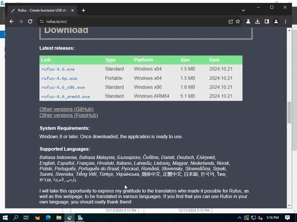Click the Date column header
Image resolution: width=297 pixels, height=222 pixels.
214,60
